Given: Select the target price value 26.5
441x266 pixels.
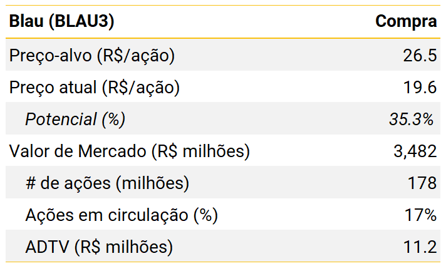Looking at the screenshot, I should (419, 55).
